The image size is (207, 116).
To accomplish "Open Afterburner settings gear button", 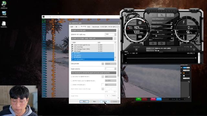I will coord(153,43).
